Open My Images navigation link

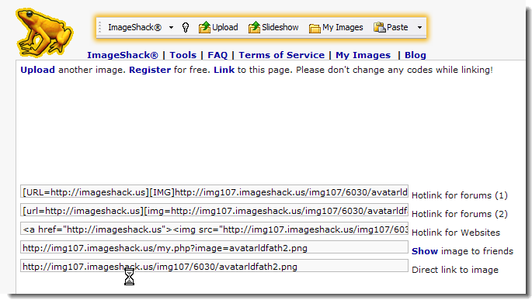pos(363,55)
